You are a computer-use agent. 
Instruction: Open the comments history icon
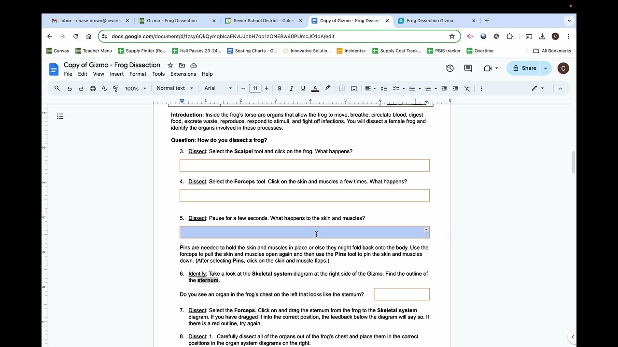coord(468,68)
